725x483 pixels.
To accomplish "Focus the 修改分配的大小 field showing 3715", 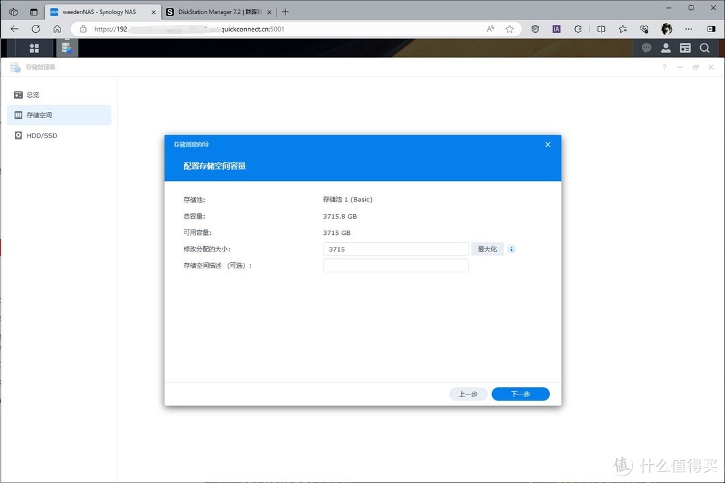I will point(396,249).
